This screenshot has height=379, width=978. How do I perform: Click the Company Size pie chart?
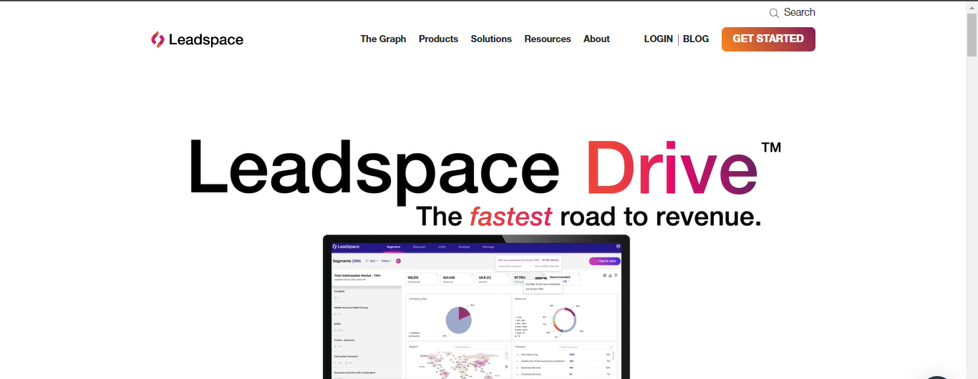coord(458,319)
